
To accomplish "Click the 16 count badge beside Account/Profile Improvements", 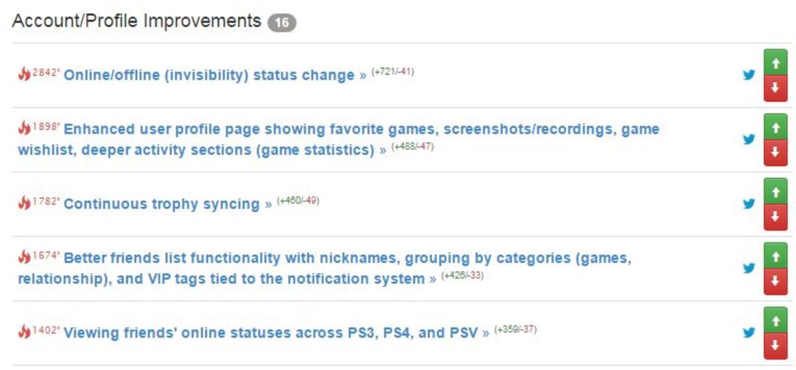I will [282, 23].
